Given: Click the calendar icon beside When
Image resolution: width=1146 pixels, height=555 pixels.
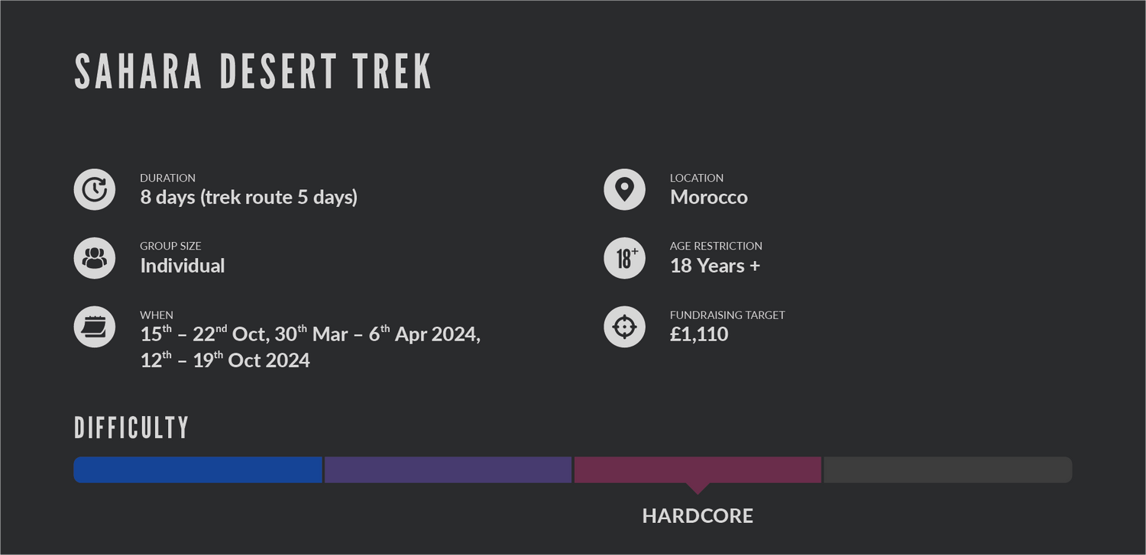Looking at the screenshot, I should click(95, 327).
